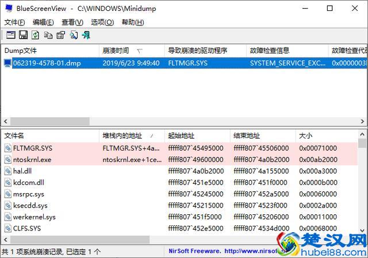The image size is (368, 258).
Task: Click the Advanced Options toolbar icon
Action: click(11, 35)
